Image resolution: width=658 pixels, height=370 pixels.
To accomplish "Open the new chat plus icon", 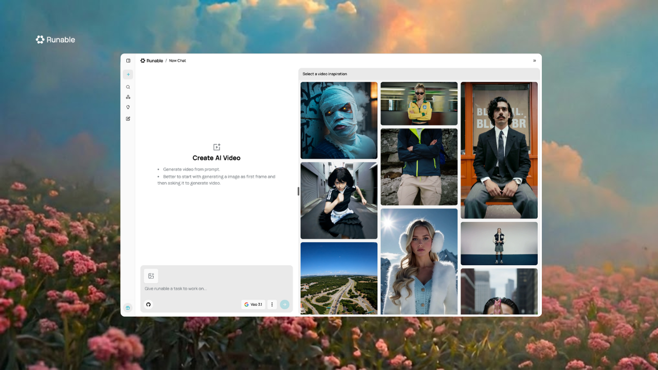I will pyautogui.click(x=127, y=74).
